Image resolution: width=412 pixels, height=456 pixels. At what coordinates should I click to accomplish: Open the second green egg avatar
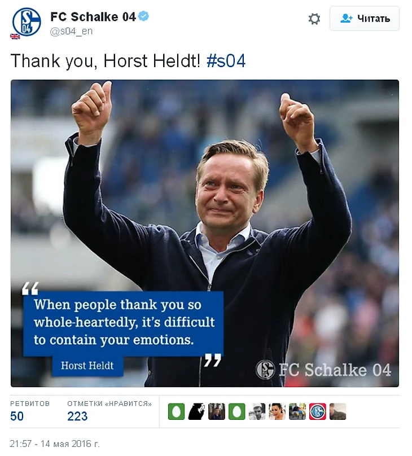(x=236, y=411)
